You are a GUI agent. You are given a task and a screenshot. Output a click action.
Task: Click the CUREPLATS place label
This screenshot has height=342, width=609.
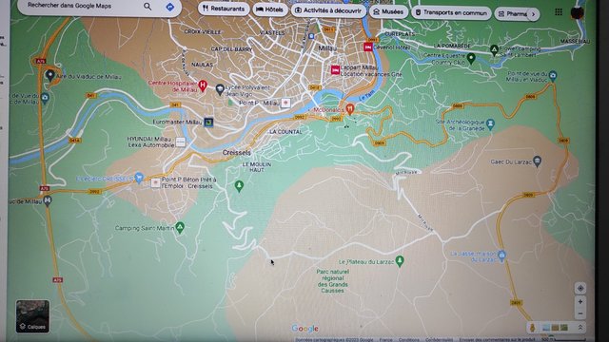pyautogui.click(x=400, y=34)
